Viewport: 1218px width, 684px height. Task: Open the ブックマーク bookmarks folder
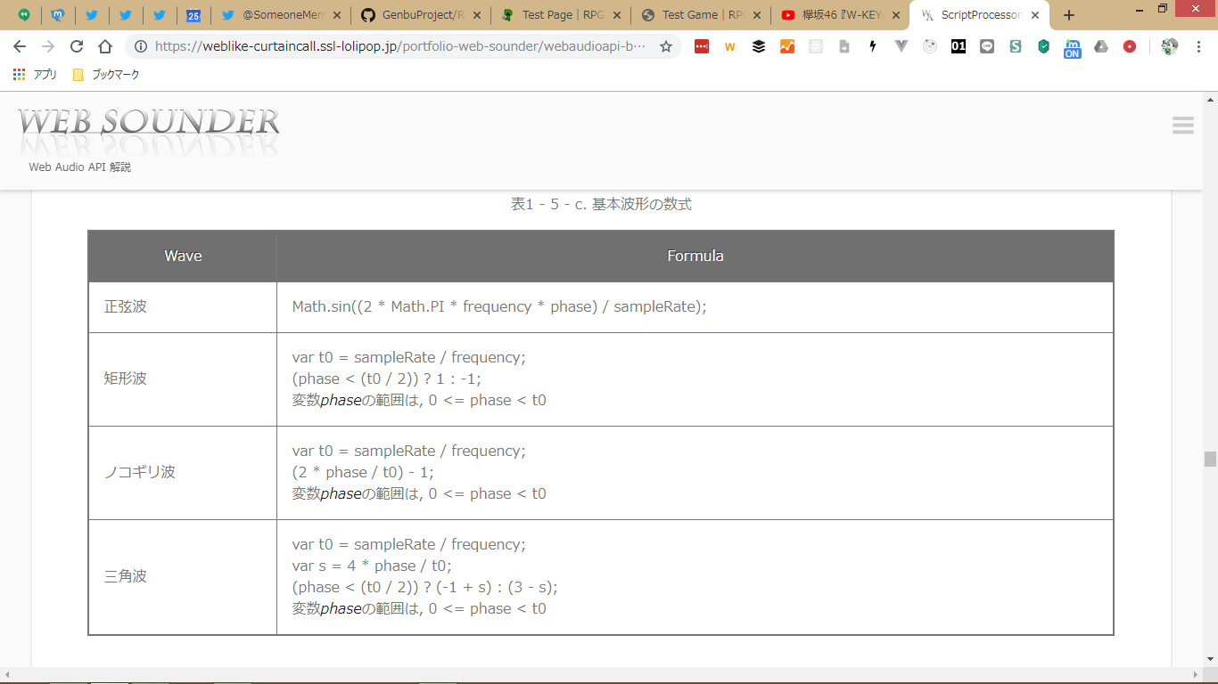pyautogui.click(x=106, y=75)
